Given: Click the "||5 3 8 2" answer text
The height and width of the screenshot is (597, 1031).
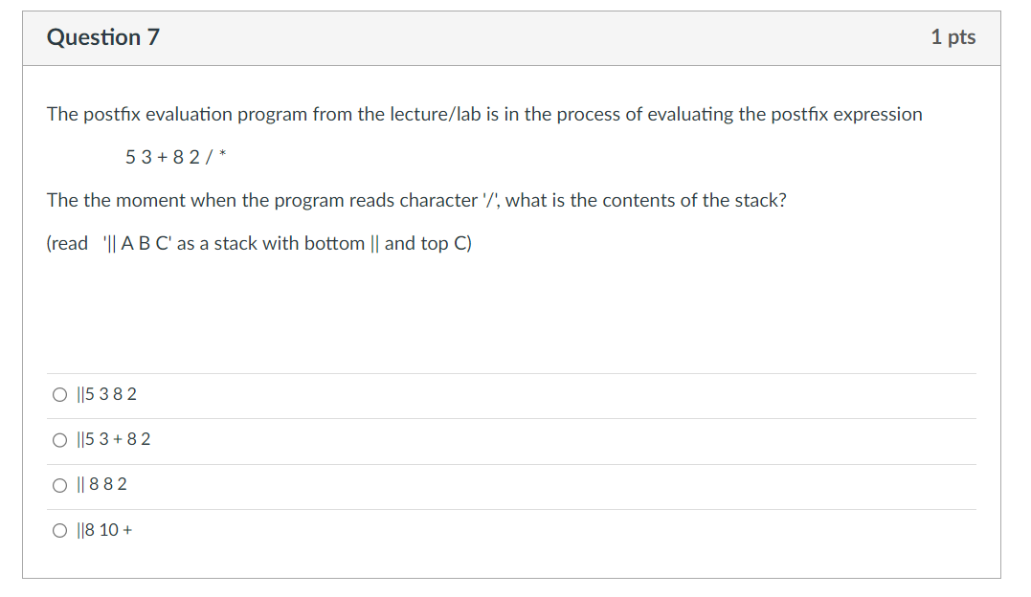Looking at the screenshot, I should coord(106,394).
